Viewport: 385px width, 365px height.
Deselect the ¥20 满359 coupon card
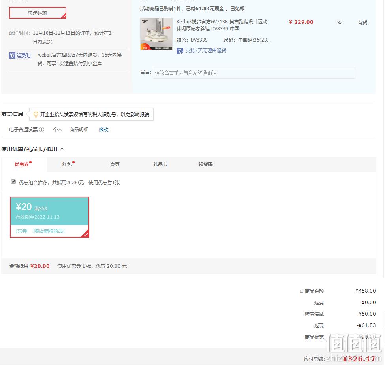coord(49,217)
